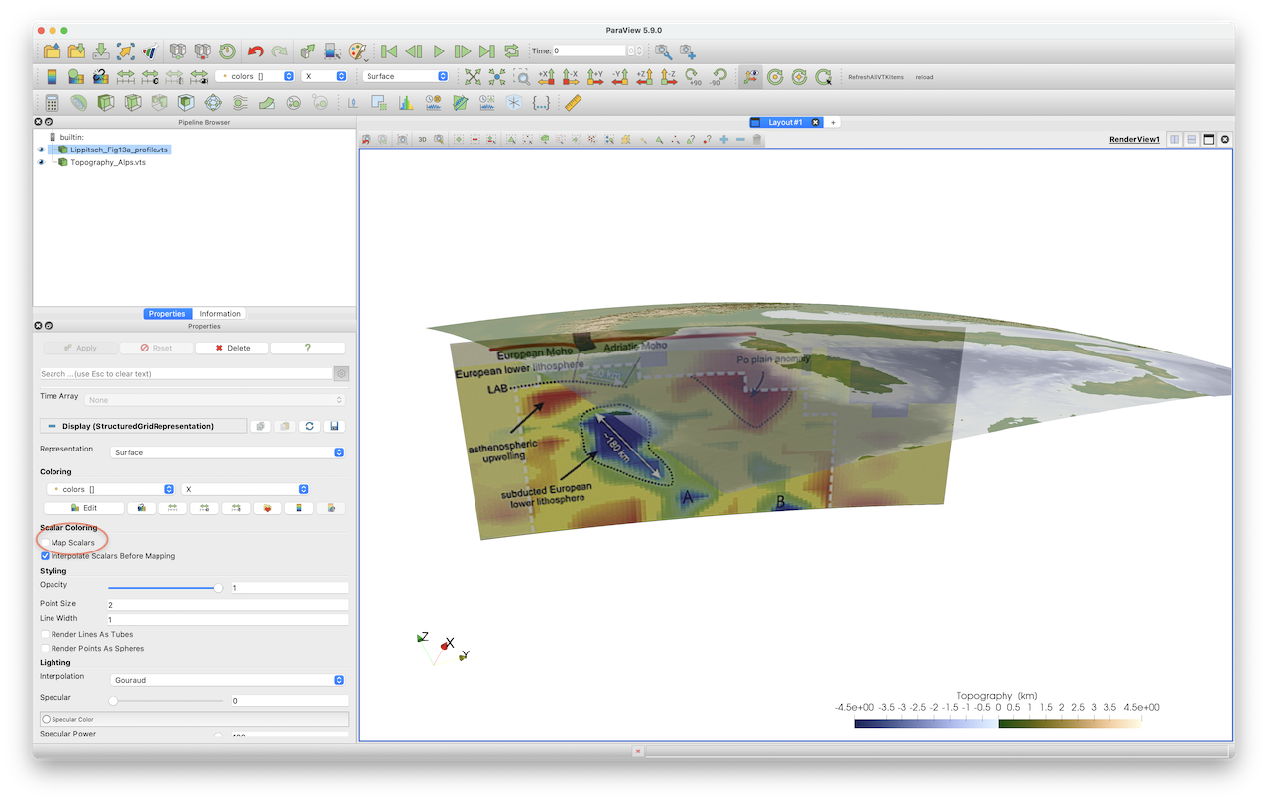This screenshot has height=802, width=1268.
Task: Open the Calculator filter
Action: [52, 102]
